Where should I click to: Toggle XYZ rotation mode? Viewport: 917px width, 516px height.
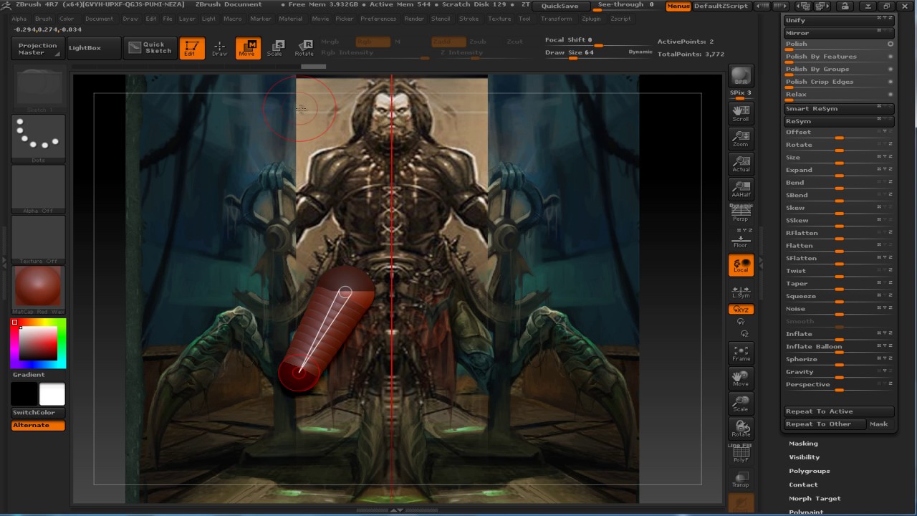pyautogui.click(x=741, y=310)
